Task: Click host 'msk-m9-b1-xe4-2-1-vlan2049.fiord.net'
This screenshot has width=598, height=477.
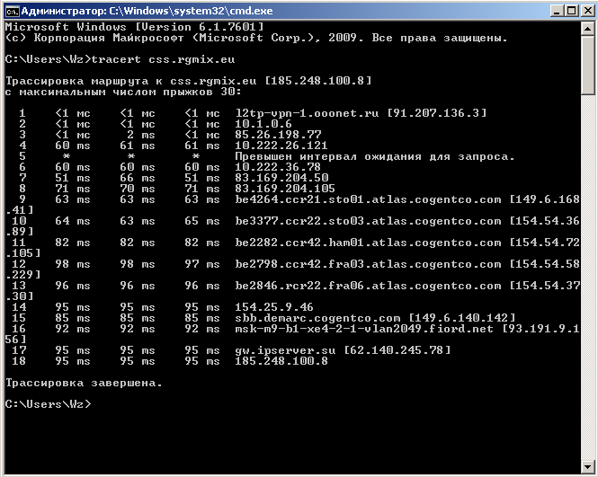Action: click(364, 329)
